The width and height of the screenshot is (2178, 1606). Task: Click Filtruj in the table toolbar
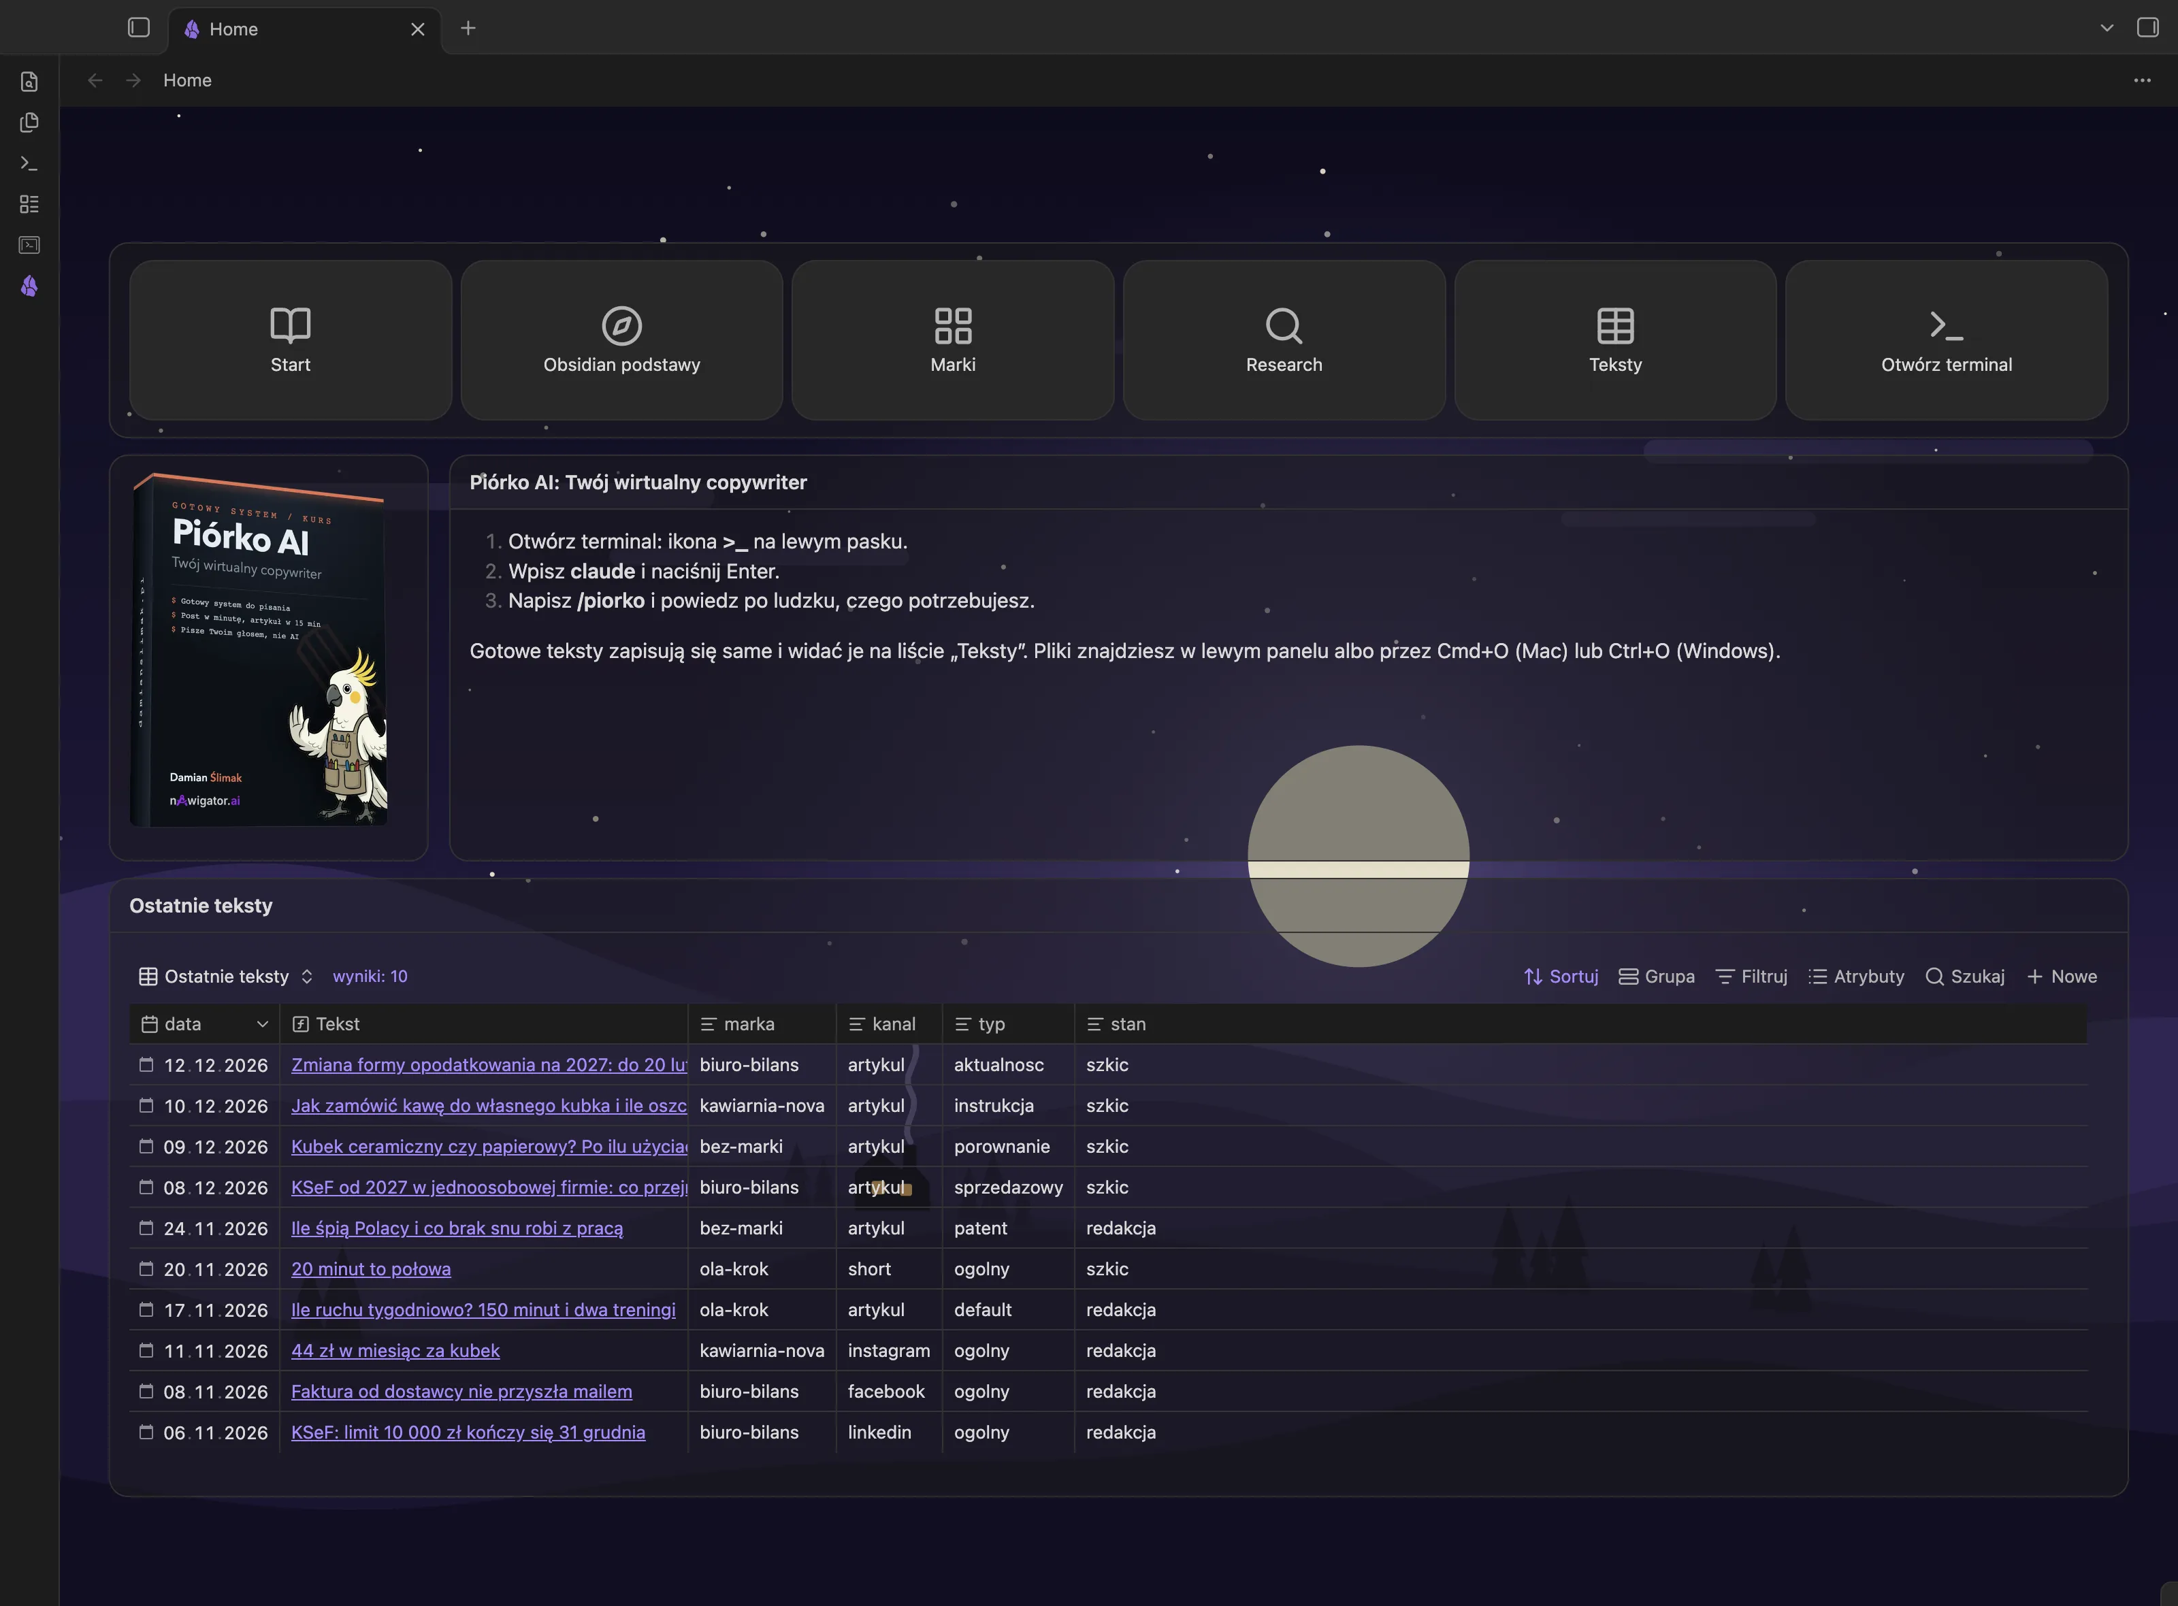(x=1752, y=976)
